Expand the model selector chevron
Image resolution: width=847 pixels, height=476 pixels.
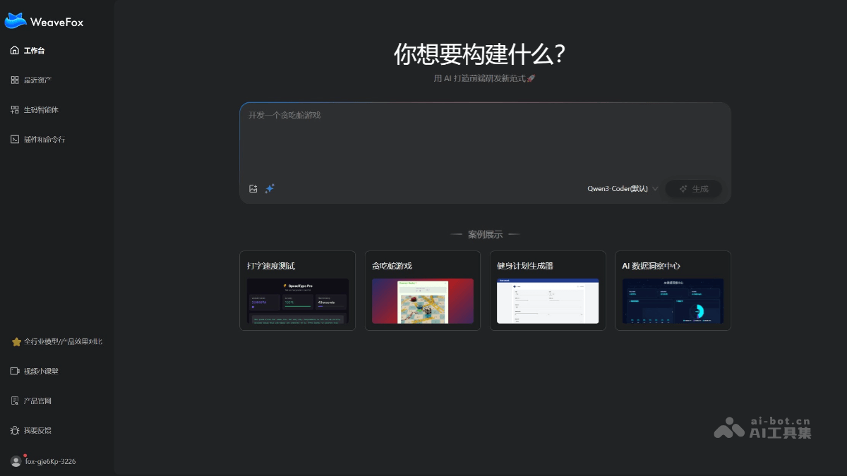pyautogui.click(x=656, y=188)
